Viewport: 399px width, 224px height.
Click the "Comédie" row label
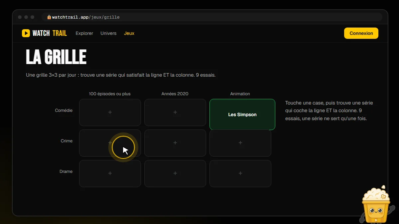tap(64, 111)
